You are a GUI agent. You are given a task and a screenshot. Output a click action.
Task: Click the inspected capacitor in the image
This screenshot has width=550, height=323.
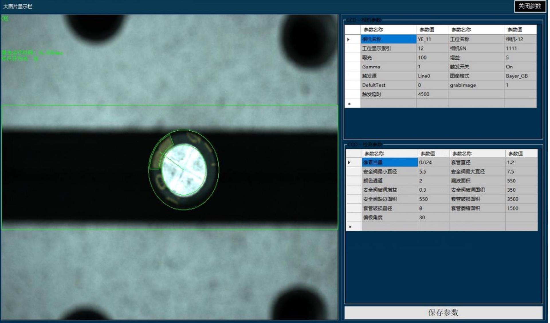click(x=184, y=170)
